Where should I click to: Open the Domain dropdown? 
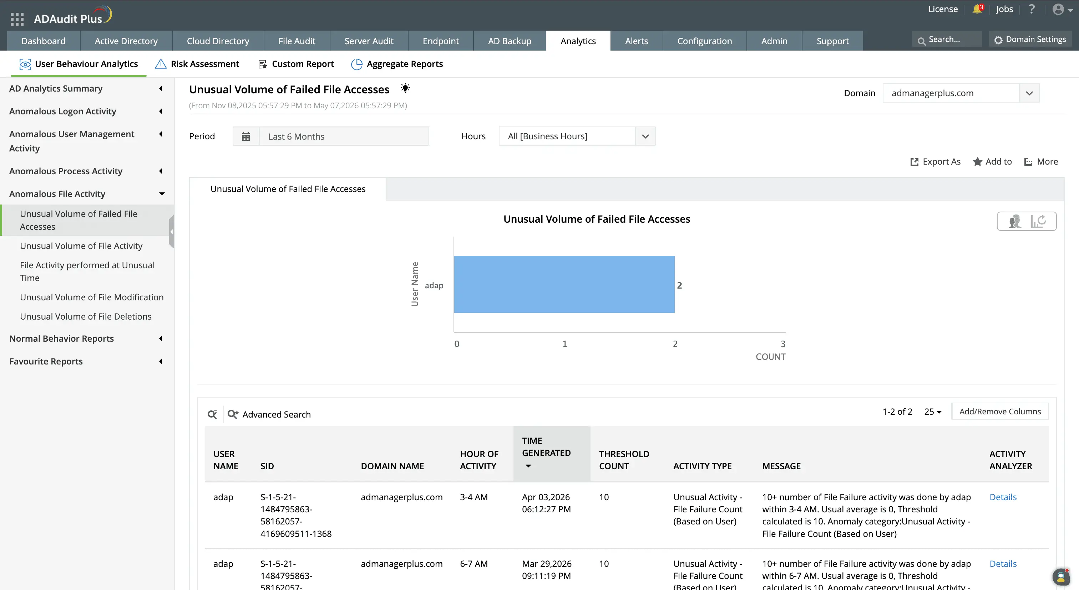[961, 93]
